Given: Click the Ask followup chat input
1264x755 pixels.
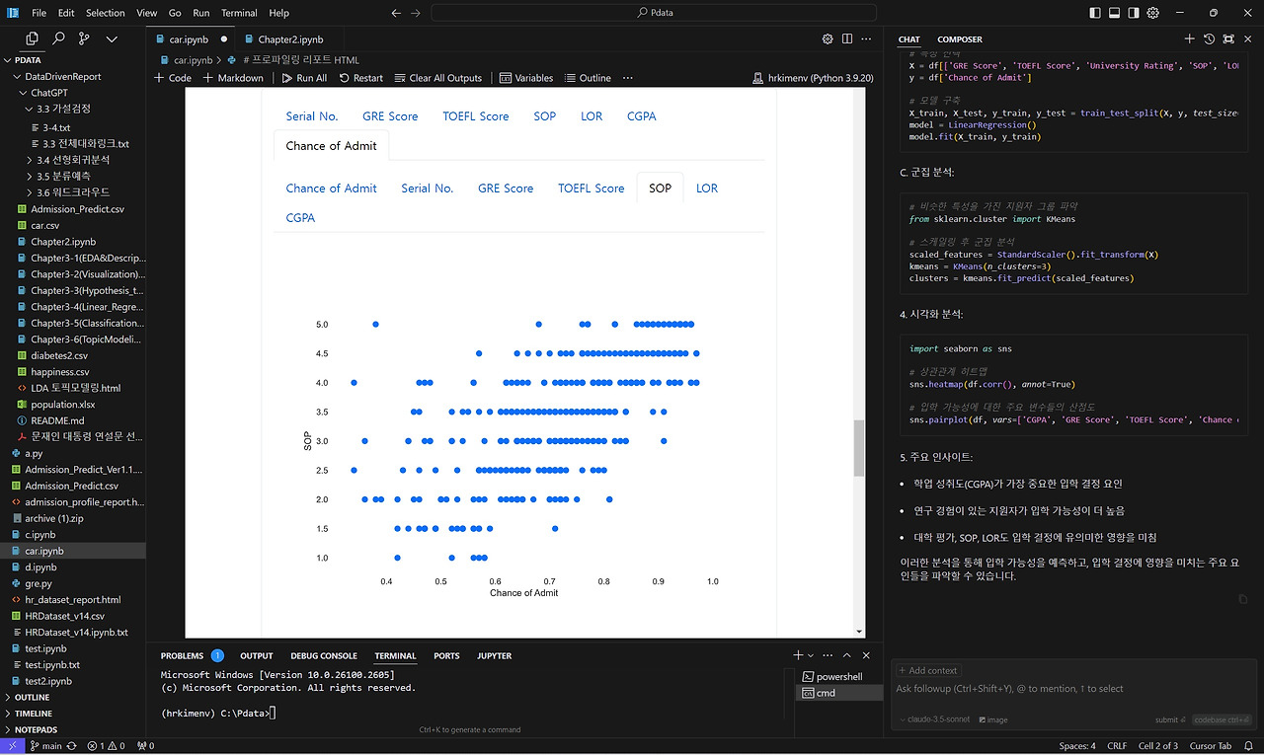Looking at the screenshot, I should coord(1073,689).
